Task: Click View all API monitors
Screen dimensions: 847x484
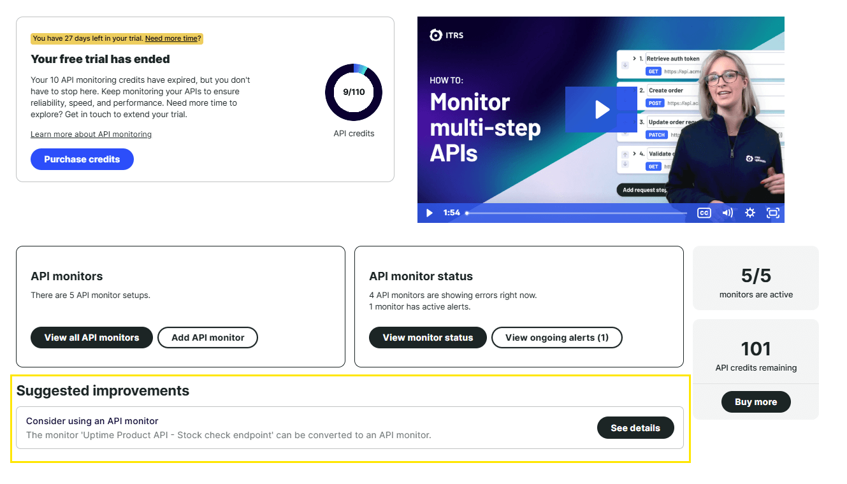Action: tap(92, 338)
